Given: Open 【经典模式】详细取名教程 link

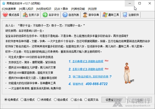Looking at the screenshot, I should click(88, 61).
